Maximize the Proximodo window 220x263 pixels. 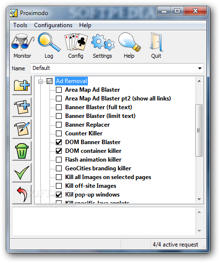pos(177,11)
